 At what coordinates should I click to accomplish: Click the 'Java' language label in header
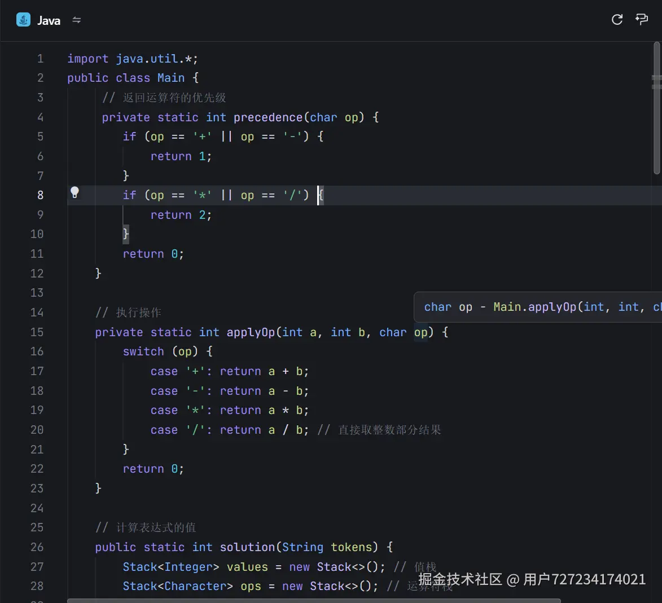(49, 21)
